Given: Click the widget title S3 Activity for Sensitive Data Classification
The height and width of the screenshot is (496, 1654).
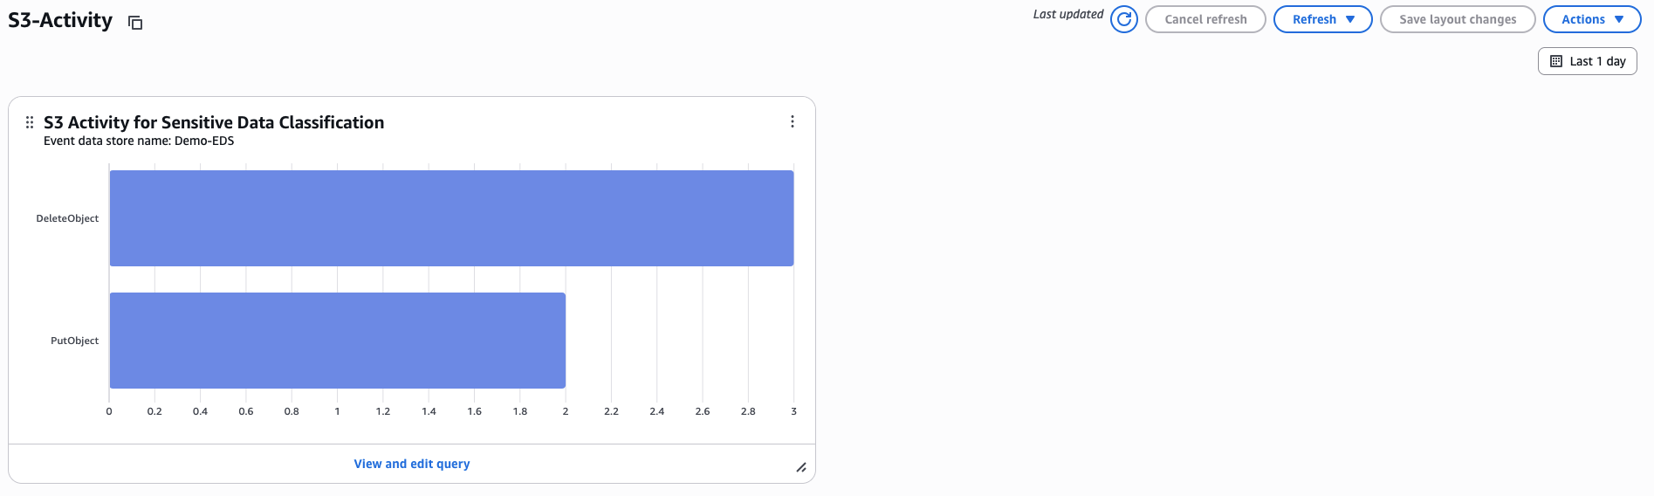Looking at the screenshot, I should [214, 122].
